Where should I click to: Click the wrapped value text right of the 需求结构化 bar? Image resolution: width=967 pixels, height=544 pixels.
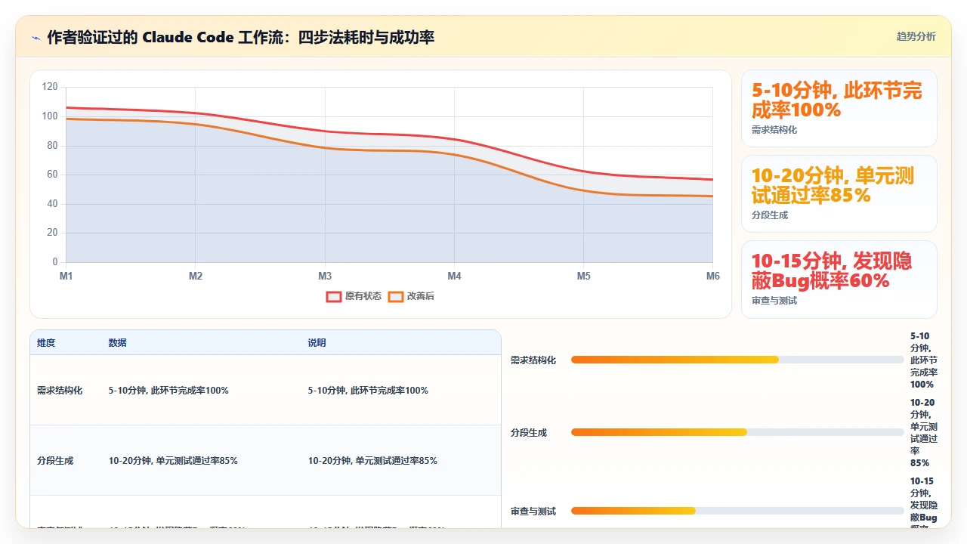click(x=924, y=360)
